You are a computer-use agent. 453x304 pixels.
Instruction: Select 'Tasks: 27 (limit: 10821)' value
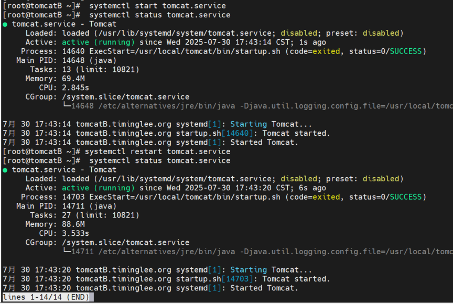click(101, 215)
